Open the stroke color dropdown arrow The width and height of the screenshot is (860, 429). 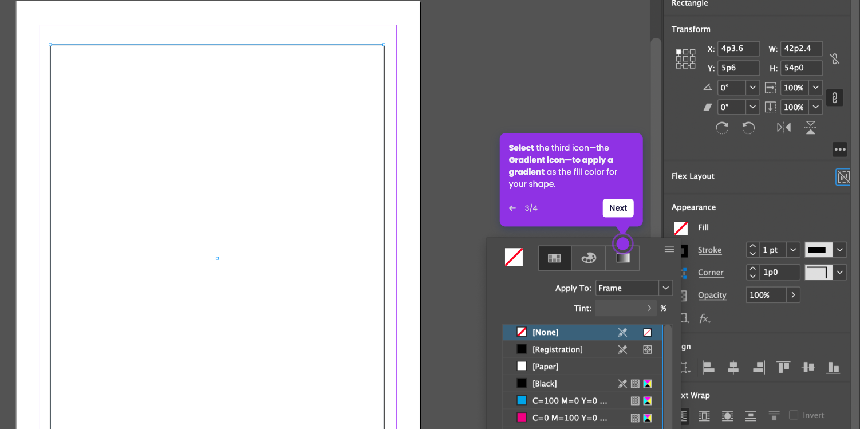pyautogui.click(x=840, y=250)
